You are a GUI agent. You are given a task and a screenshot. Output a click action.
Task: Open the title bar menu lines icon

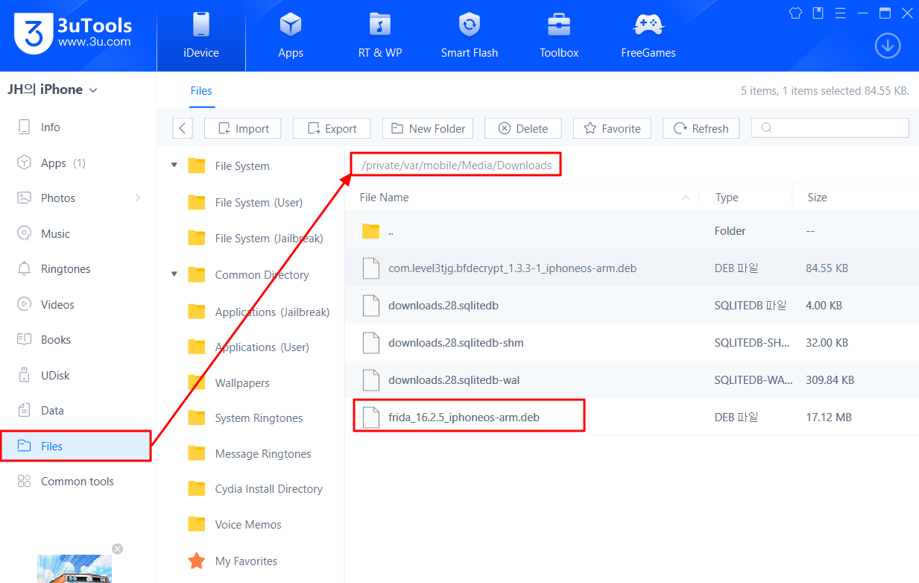840,13
